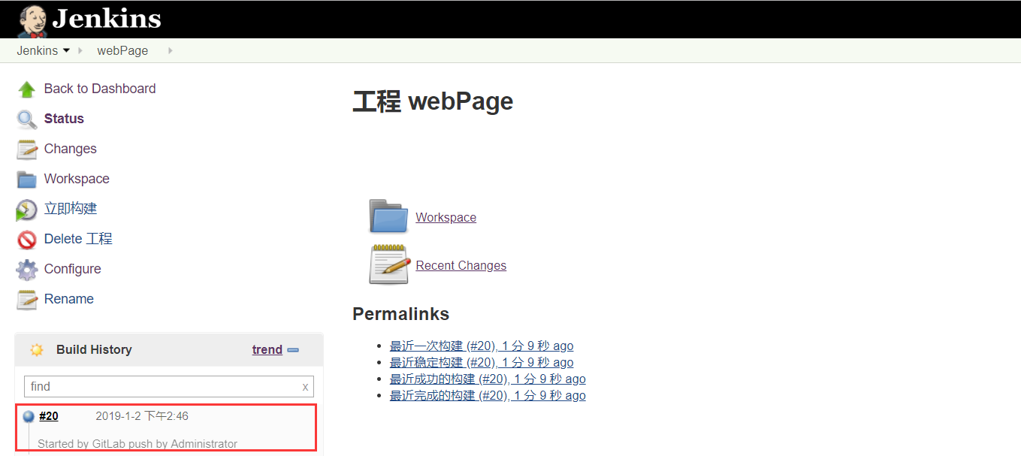
Task: Open the Recent Changes link
Action: (x=461, y=265)
